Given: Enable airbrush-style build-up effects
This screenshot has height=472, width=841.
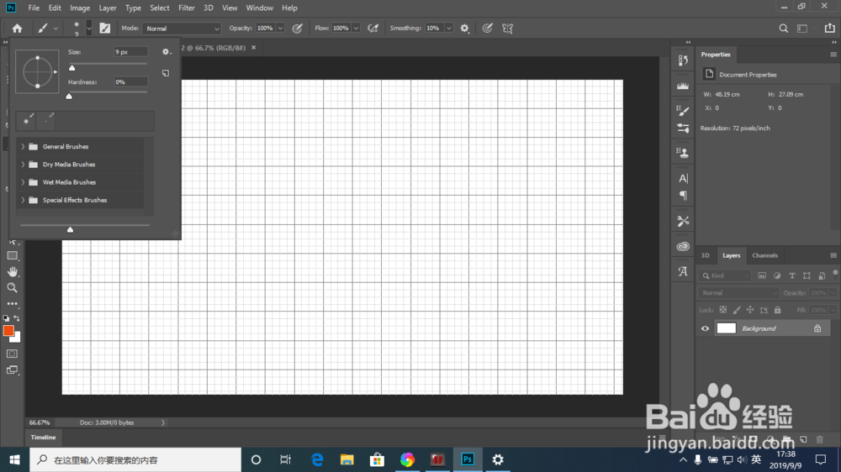Looking at the screenshot, I should point(373,29).
